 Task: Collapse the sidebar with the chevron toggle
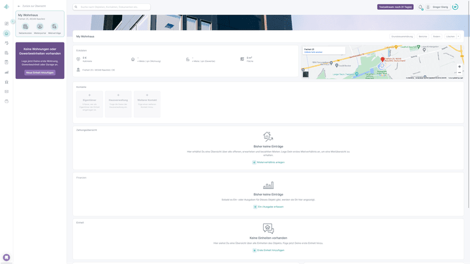pos(13,22)
